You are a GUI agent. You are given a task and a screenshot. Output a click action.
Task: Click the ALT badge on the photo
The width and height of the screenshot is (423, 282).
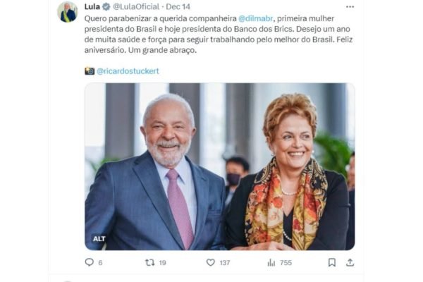99,239
